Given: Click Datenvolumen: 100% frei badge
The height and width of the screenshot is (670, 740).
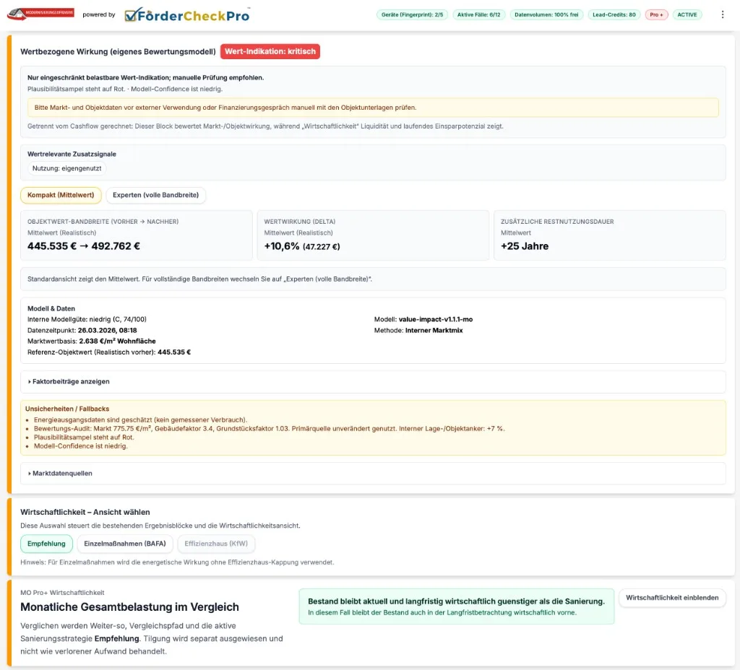Looking at the screenshot, I should pyautogui.click(x=546, y=14).
